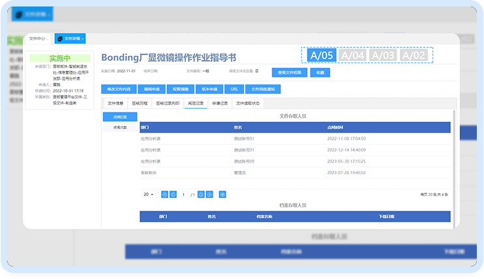Screen dimensions: 484x279
Task: Click the URL button
Action: click(x=234, y=88)
